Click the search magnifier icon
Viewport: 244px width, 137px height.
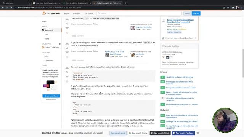click(99, 14)
